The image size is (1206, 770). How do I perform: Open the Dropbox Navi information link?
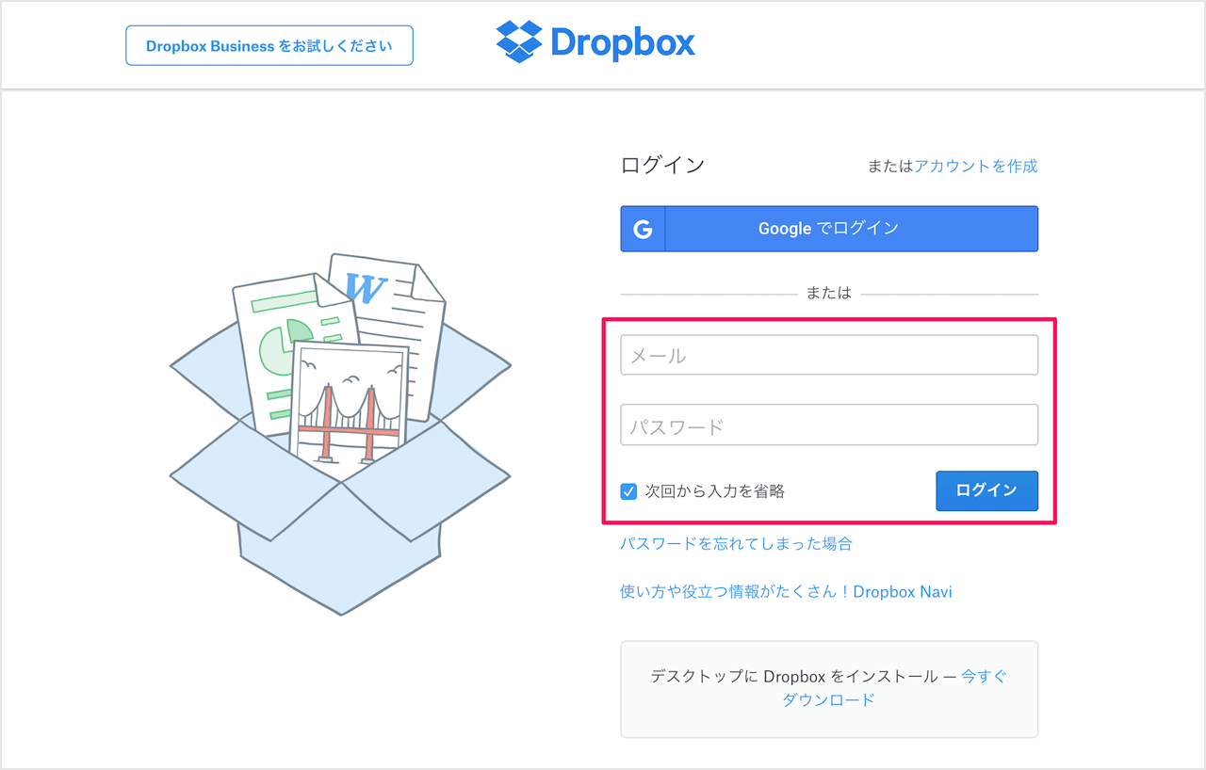click(x=786, y=592)
